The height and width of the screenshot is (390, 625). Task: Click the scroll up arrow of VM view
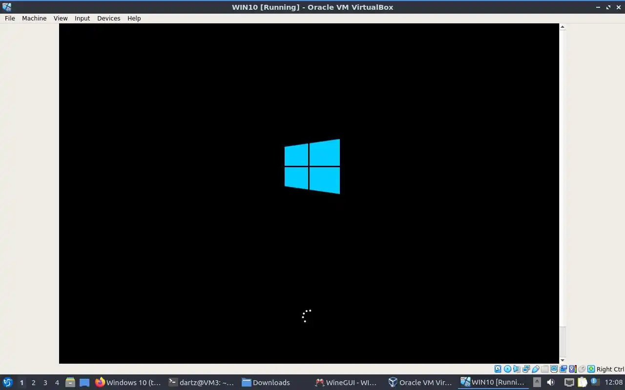pyautogui.click(x=562, y=27)
